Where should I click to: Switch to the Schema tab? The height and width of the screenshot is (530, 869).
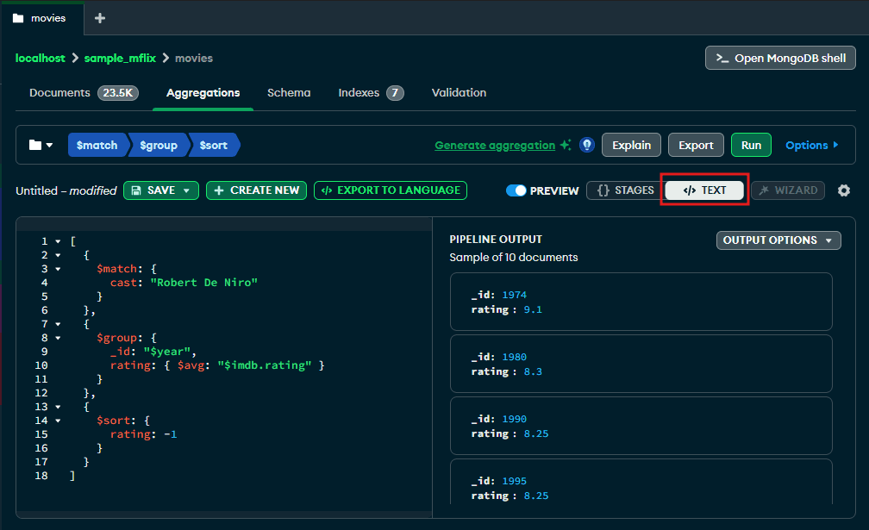pos(289,92)
